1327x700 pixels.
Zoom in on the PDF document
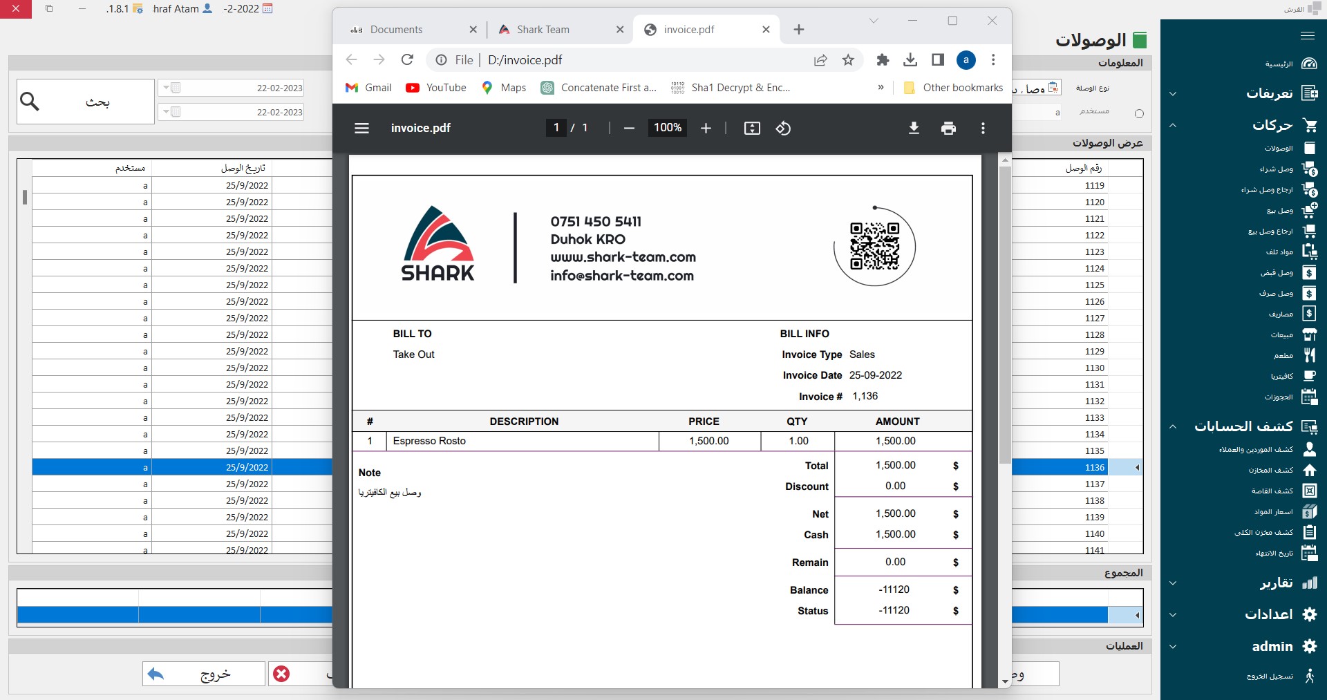point(706,128)
